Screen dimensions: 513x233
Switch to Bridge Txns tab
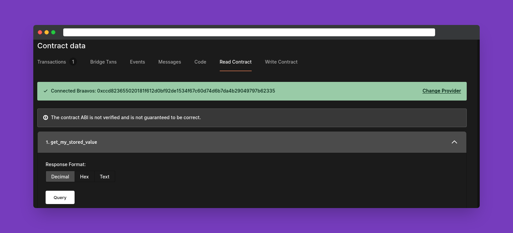pos(103,62)
